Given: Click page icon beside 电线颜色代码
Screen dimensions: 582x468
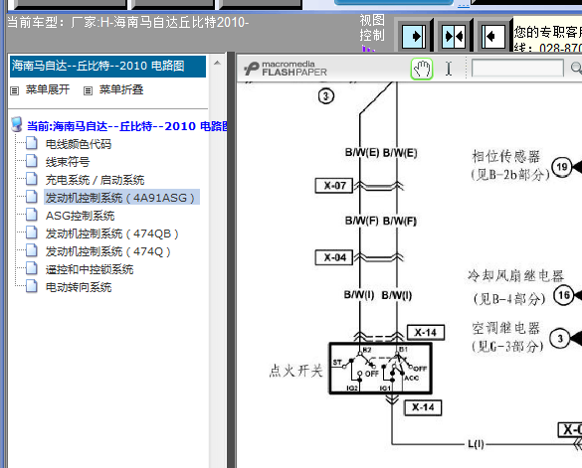Looking at the screenshot, I should tap(32, 143).
